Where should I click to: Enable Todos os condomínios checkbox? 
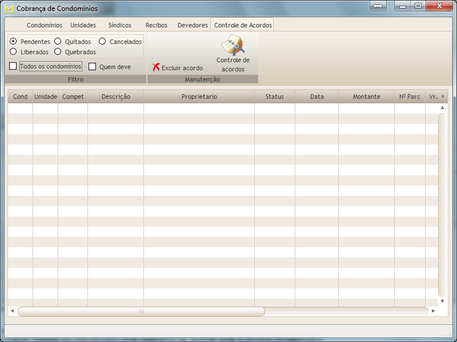tap(13, 66)
